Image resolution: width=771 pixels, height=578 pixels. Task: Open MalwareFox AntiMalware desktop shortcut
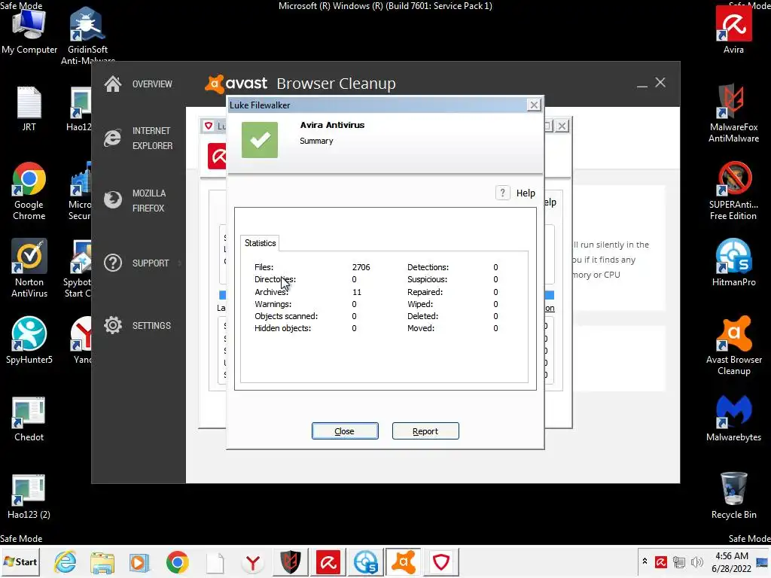[733, 114]
